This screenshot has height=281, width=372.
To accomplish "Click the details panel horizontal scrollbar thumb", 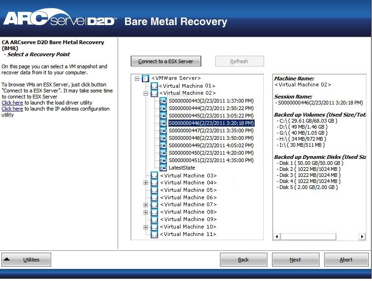I will (x=308, y=236).
